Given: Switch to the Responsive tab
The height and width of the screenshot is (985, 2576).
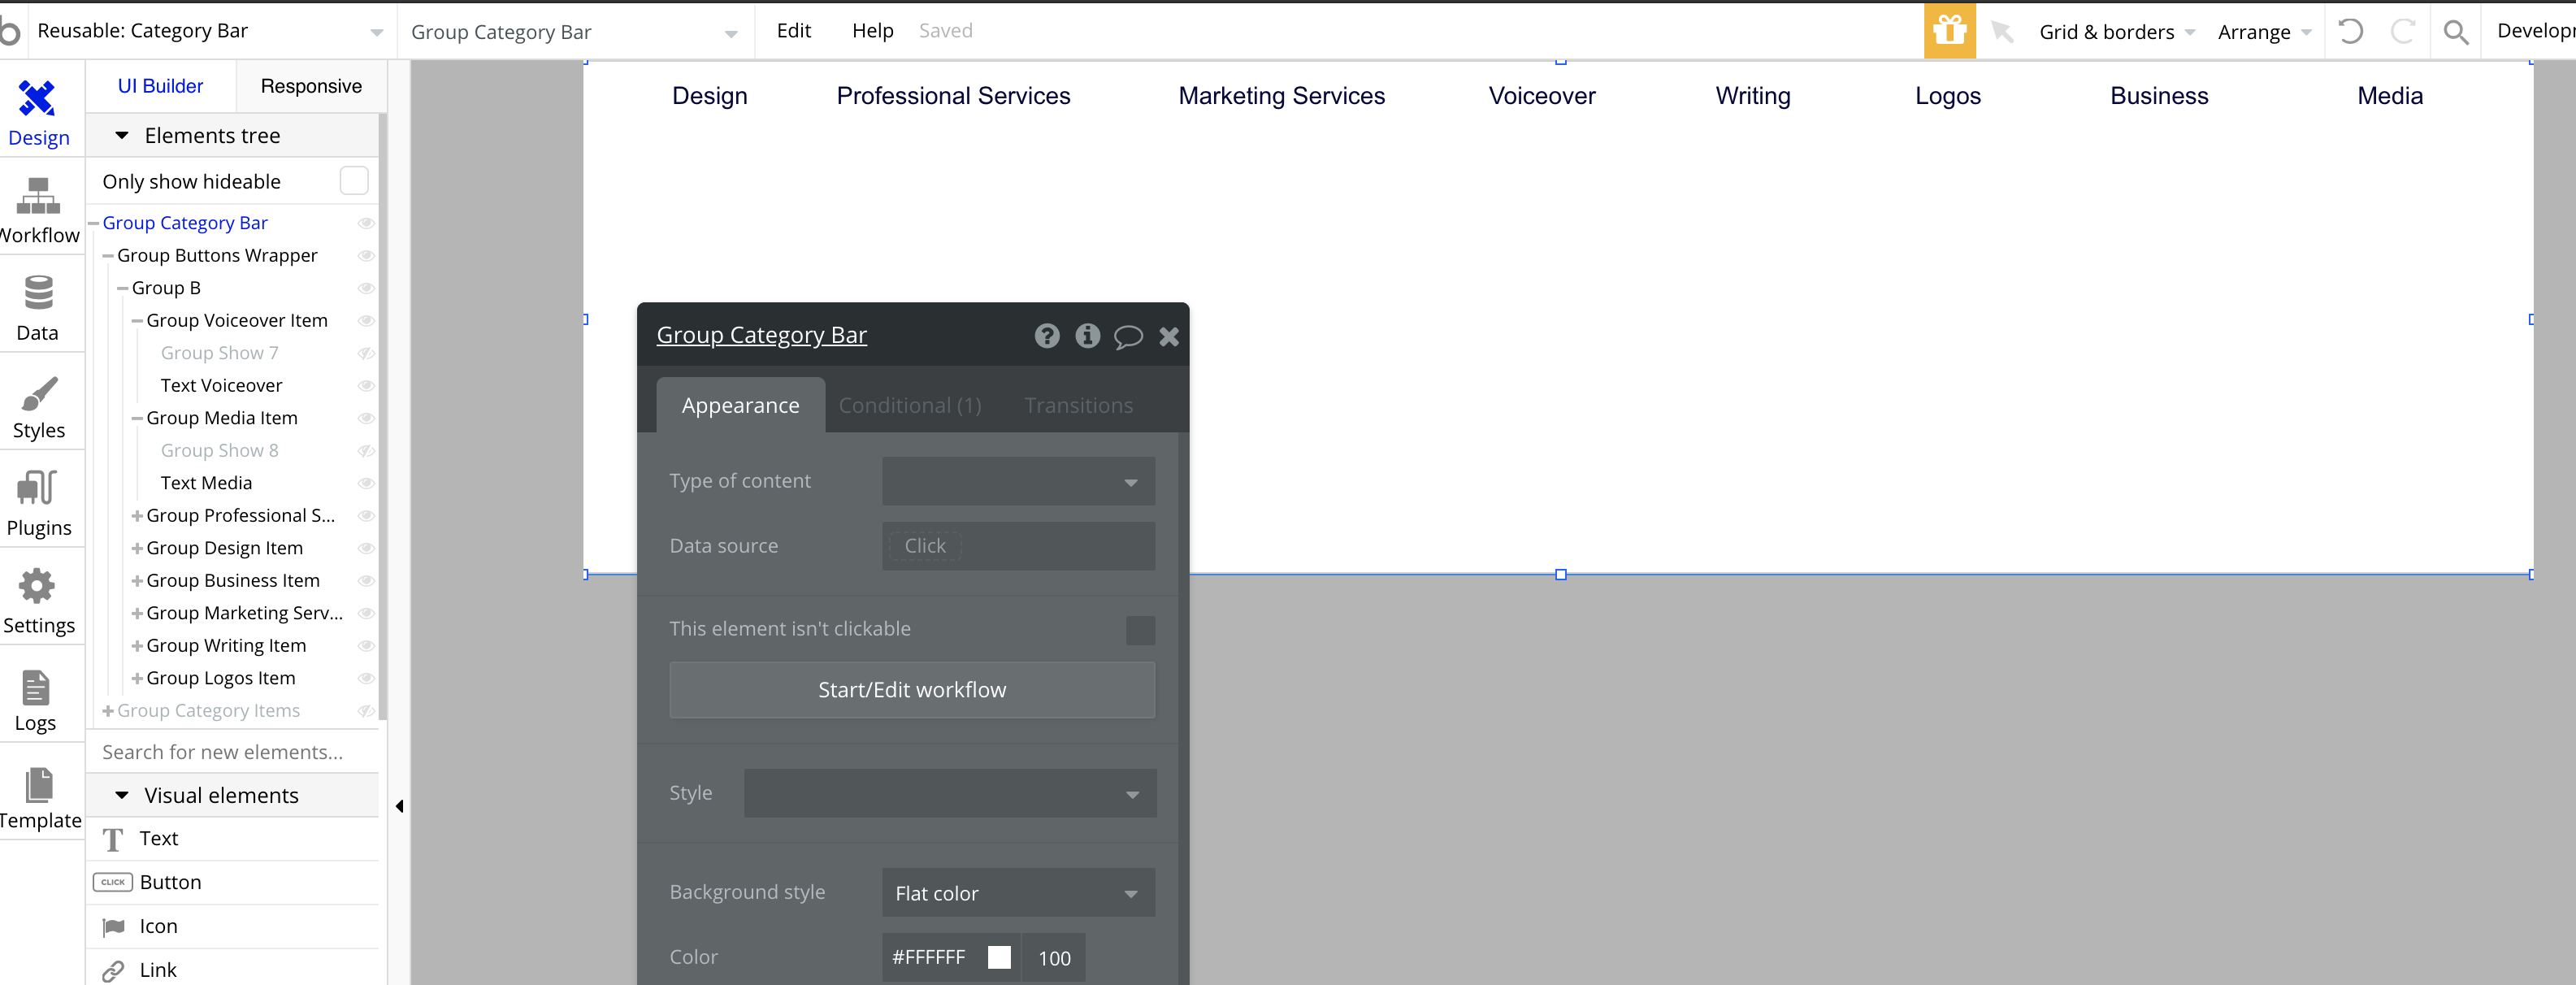Looking at the screenshot, I should coord(311,86).
